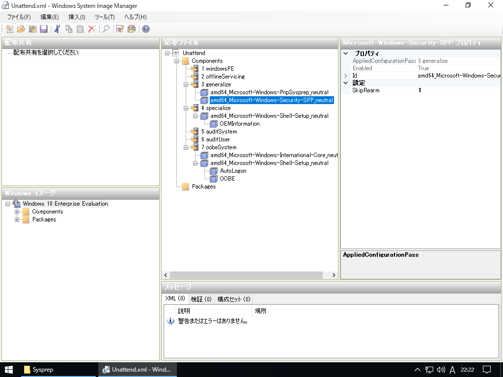Collapse Windows 10 Enterprise Evaluation image node
The height and width of the screenshot is (377, 503).
(8, 204)
